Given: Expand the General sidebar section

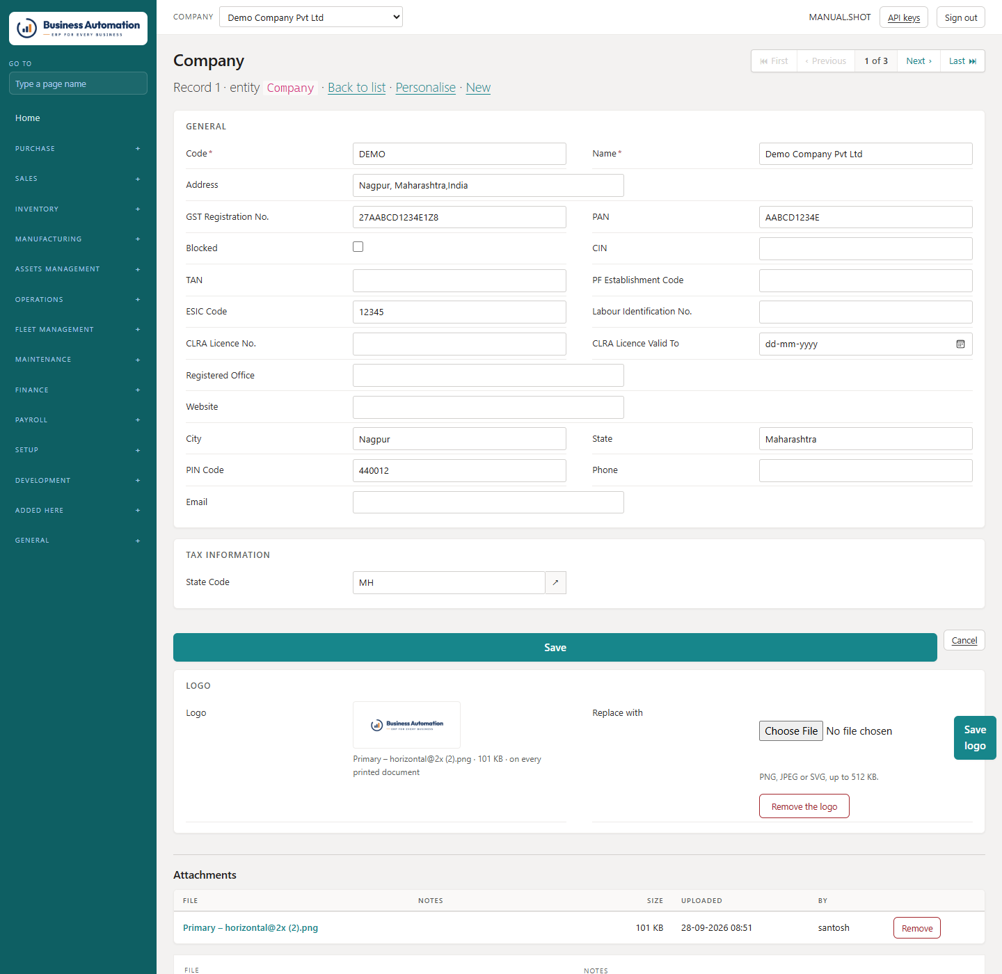Looking at the screenshot, I should pos(78,541).
